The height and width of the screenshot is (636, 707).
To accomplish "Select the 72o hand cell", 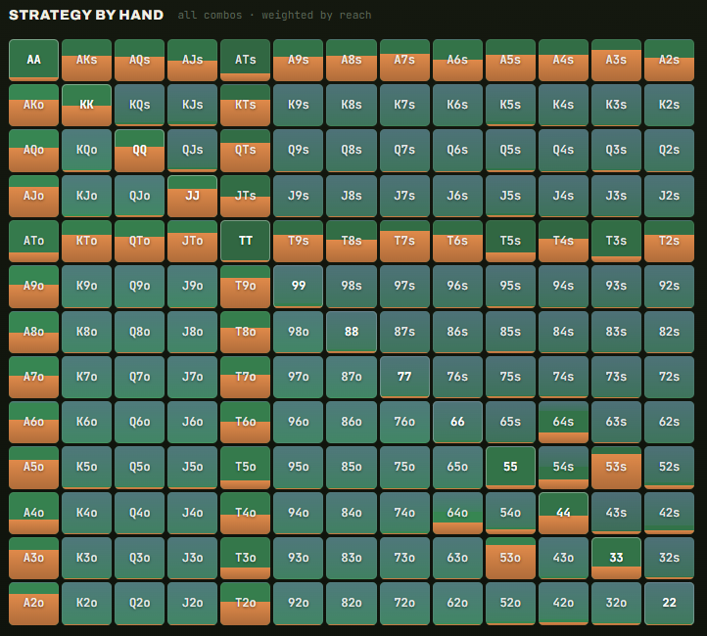I will (404, 603).
